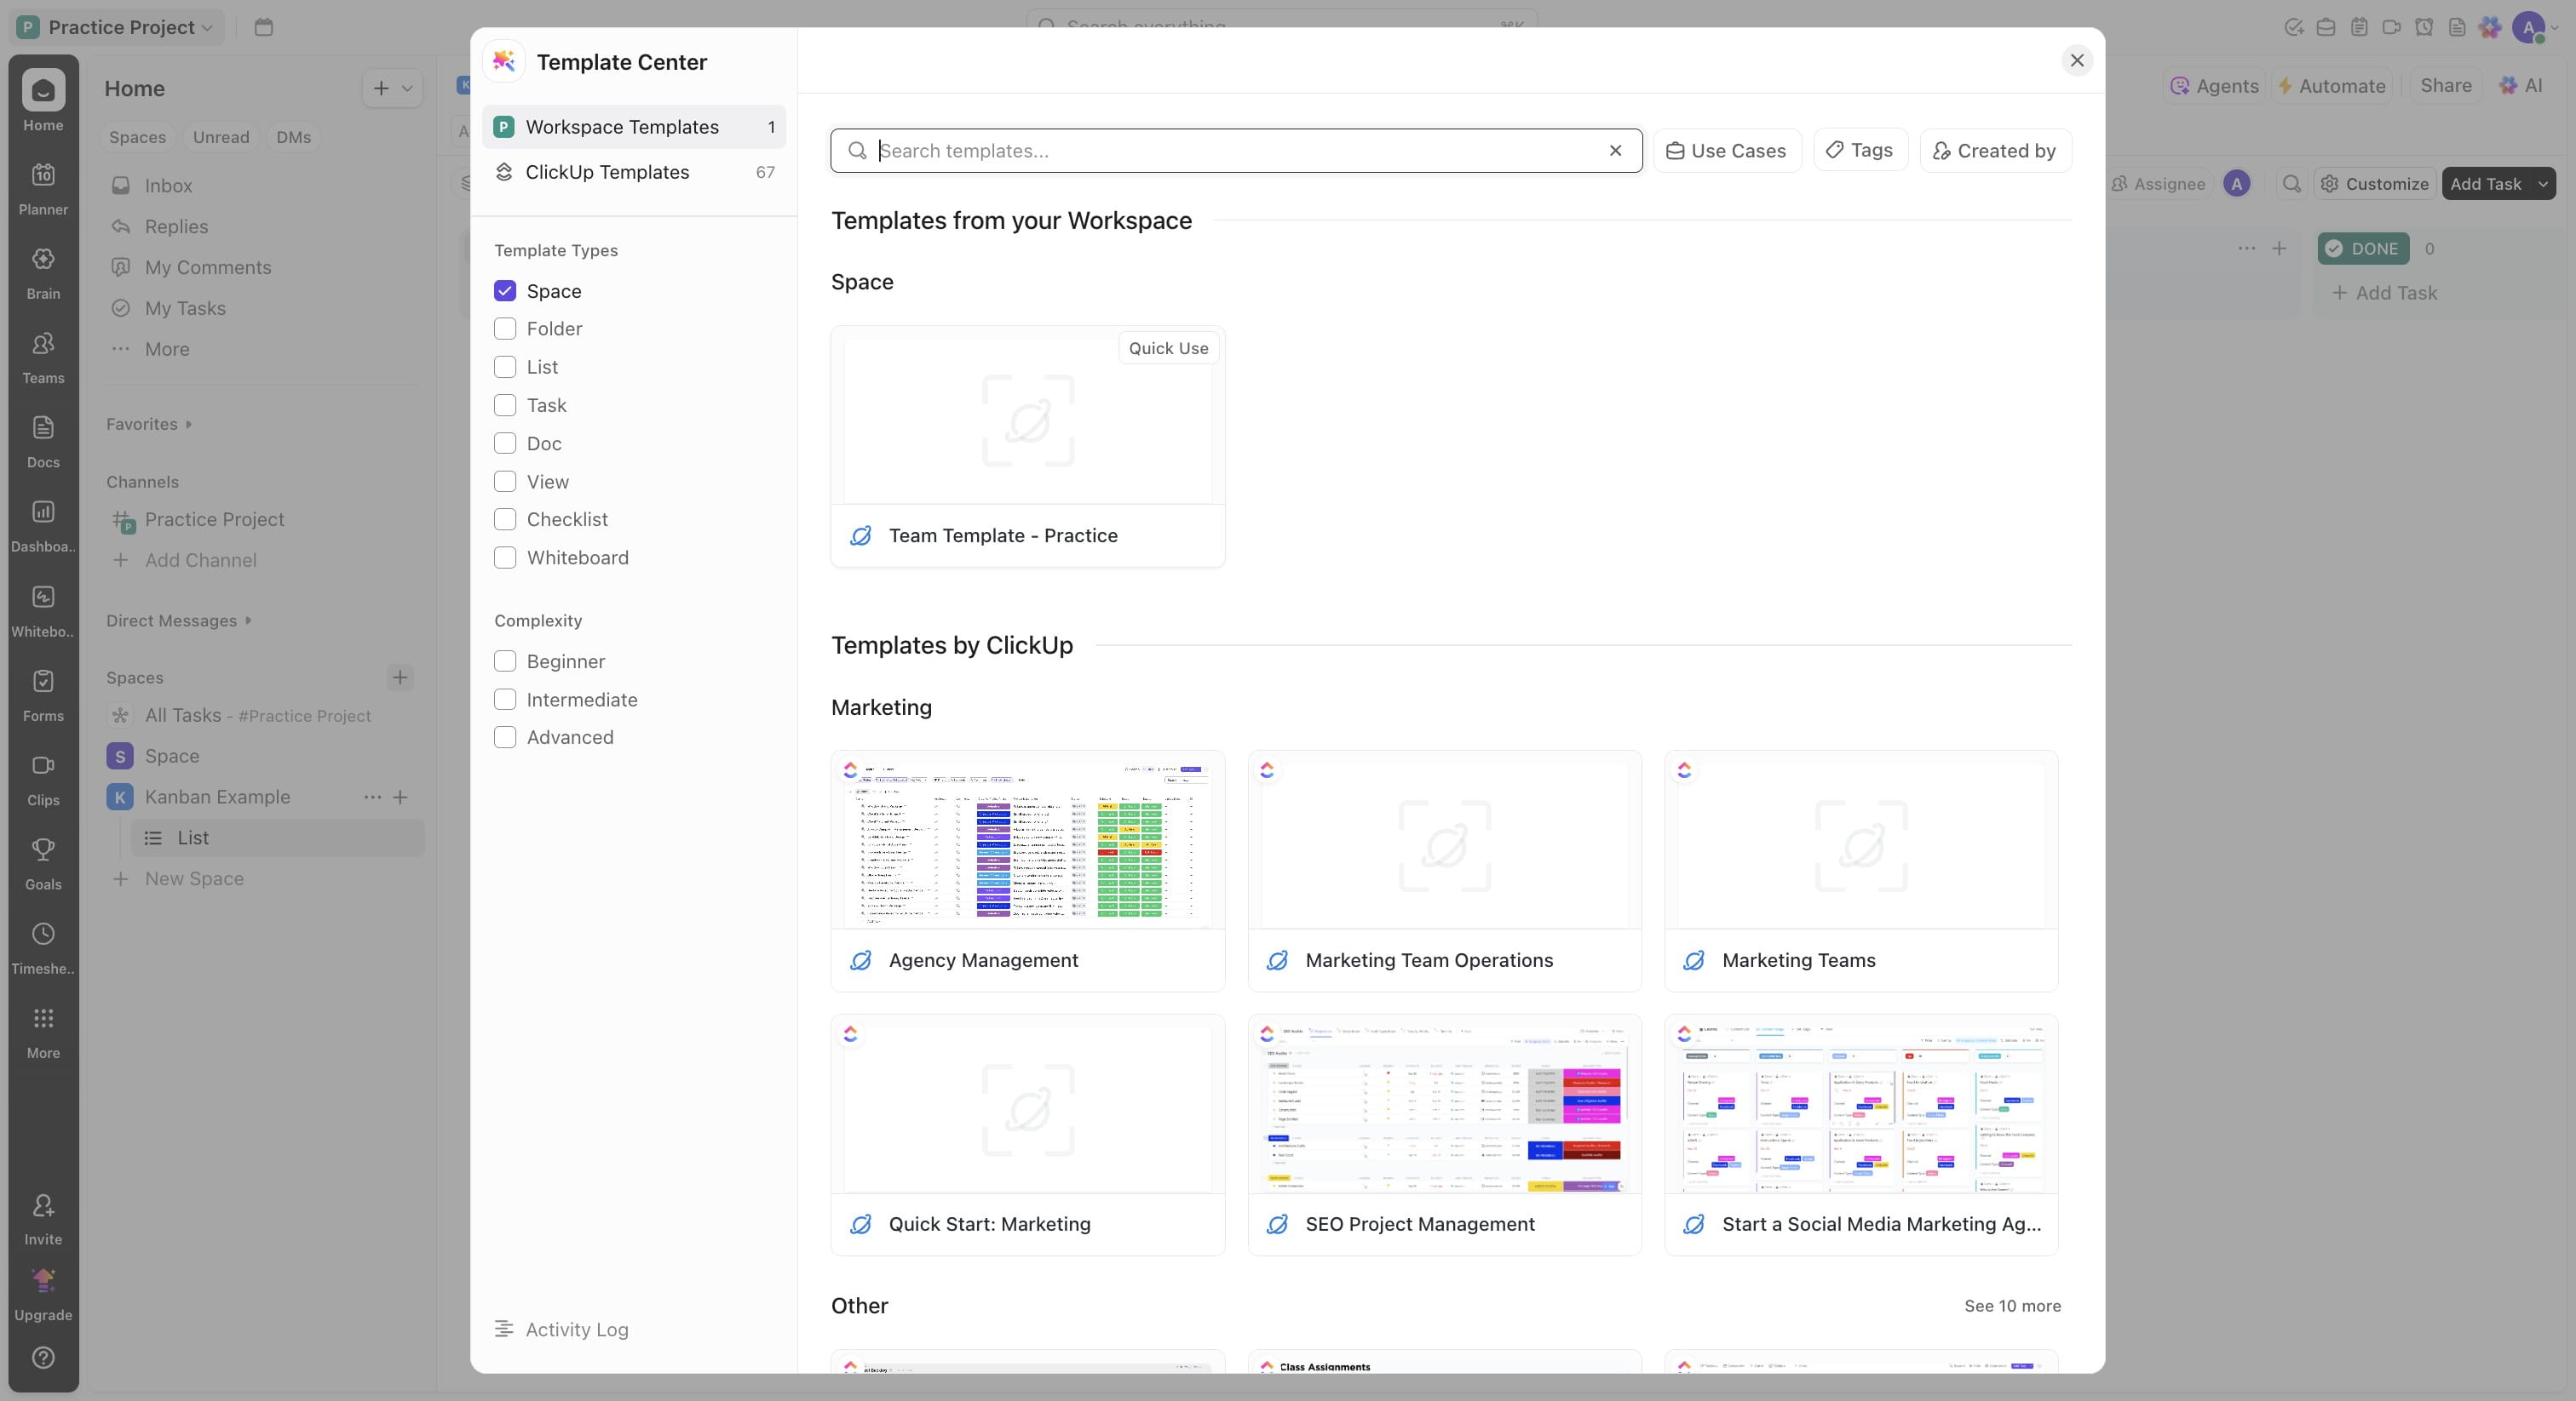The image size is (2576, 1401).
Task: Open Forms in the left sidebar
Action: [43, 695]
